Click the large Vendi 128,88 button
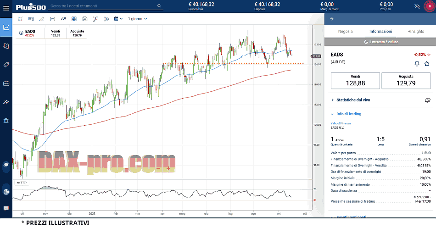This screenshot has height=227, width=436. tap(355, 81)
